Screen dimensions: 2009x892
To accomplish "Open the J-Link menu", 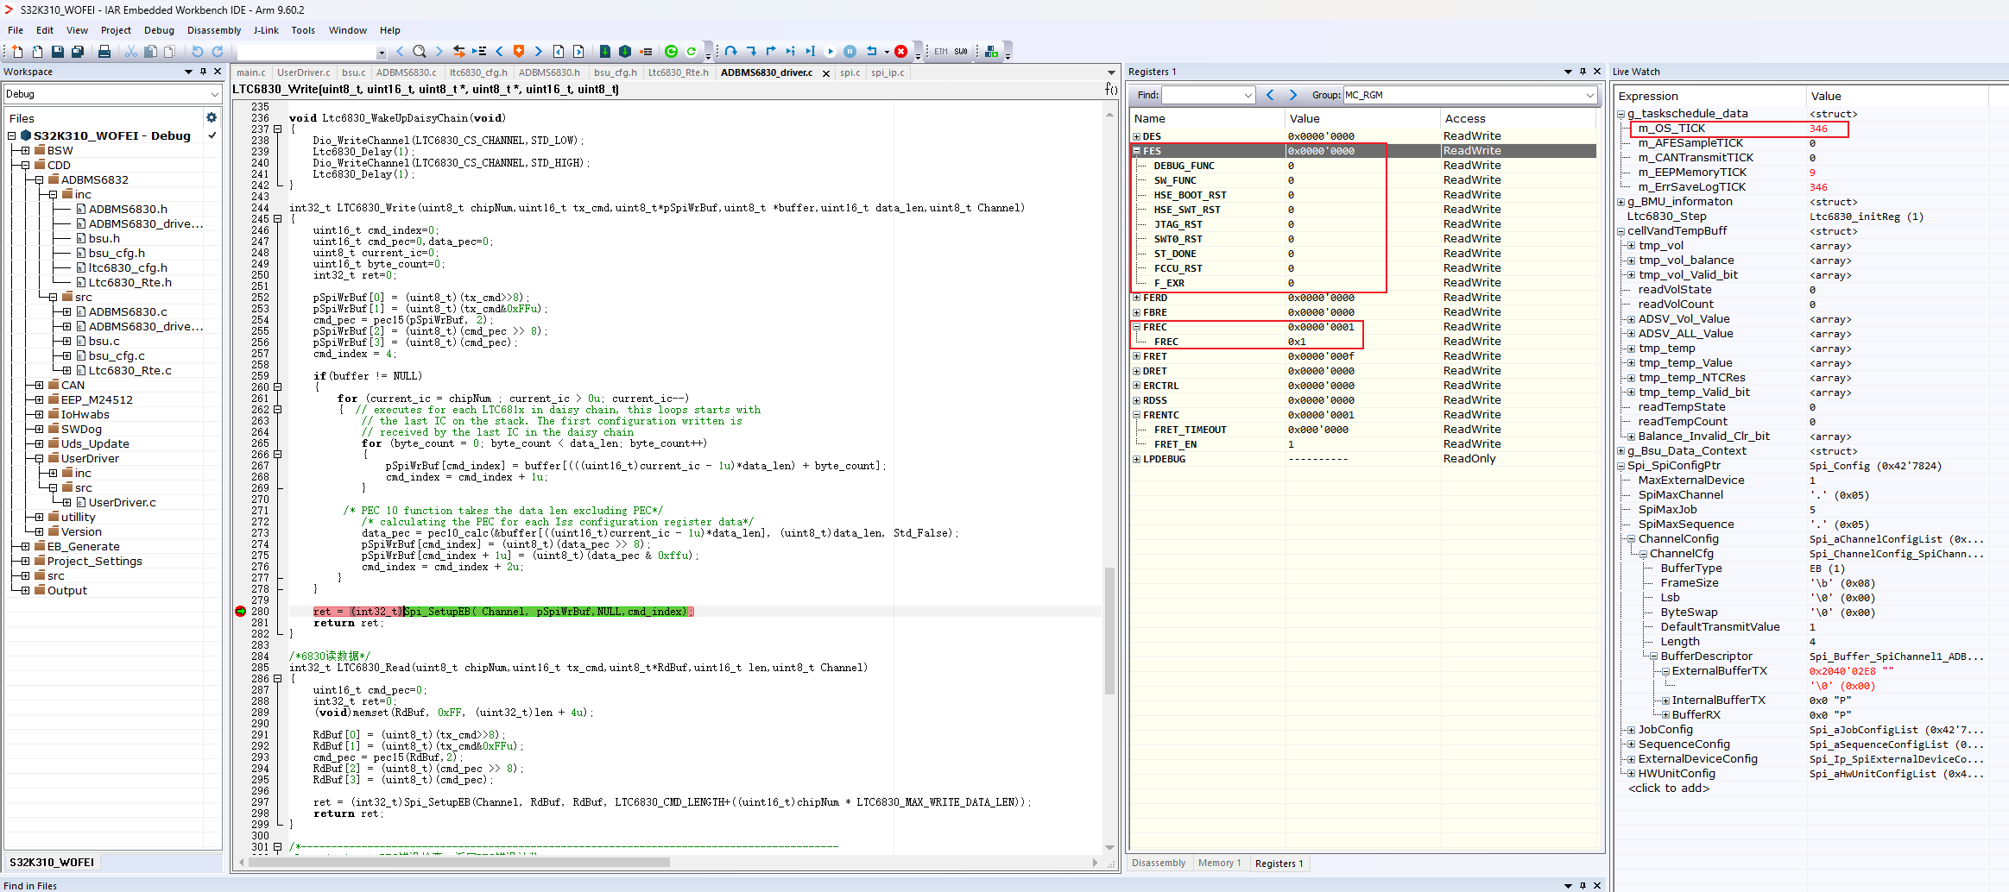I will [265, 29].
